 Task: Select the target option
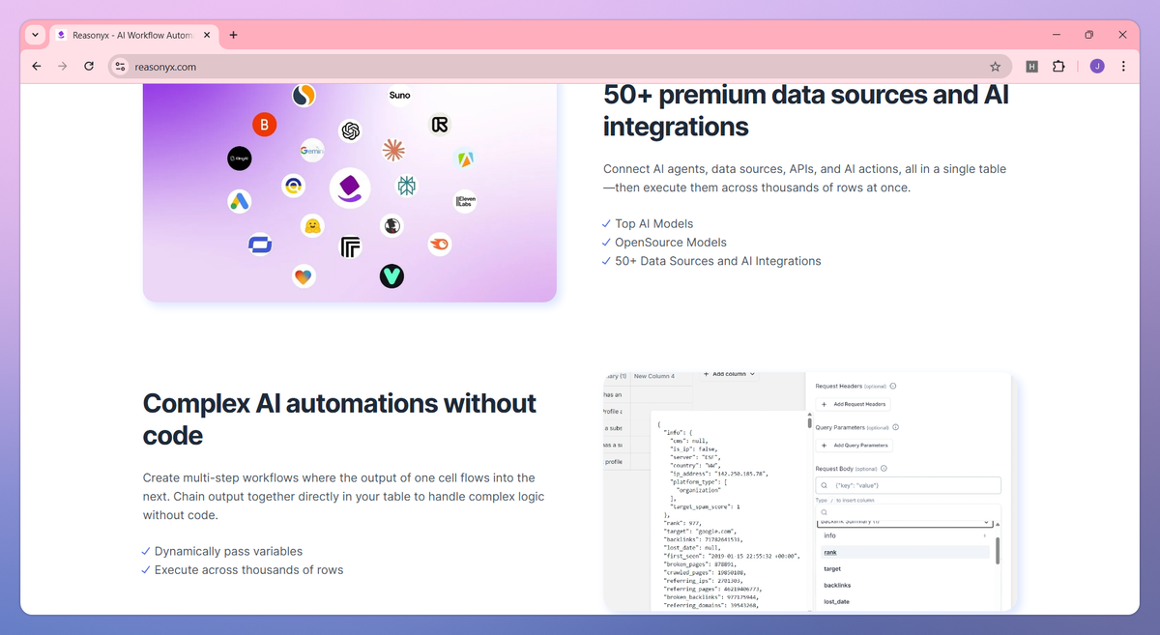(x=832, y=568)
